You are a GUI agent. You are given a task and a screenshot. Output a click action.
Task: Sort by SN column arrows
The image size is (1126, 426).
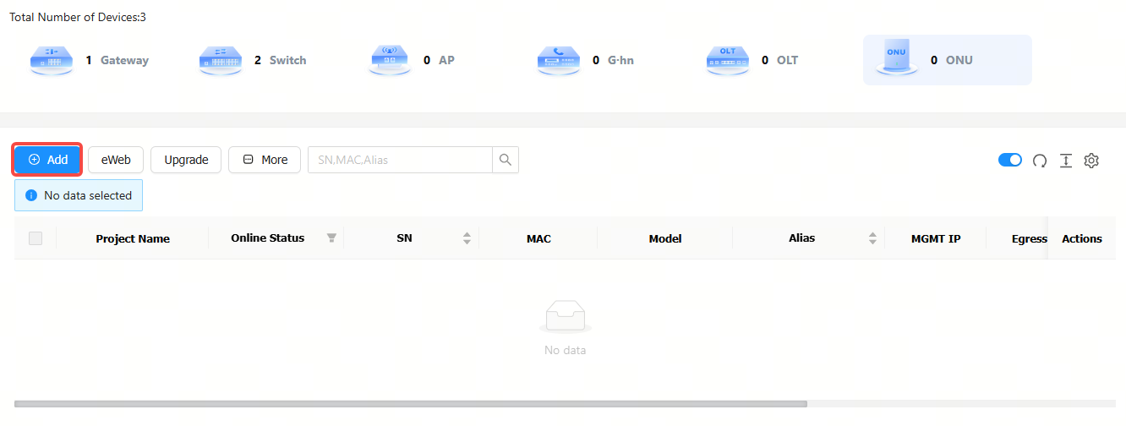tap(467, 238)
